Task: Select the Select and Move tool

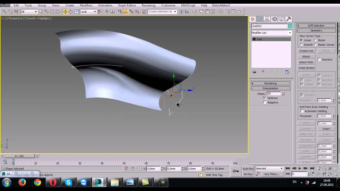Action: 65,12
